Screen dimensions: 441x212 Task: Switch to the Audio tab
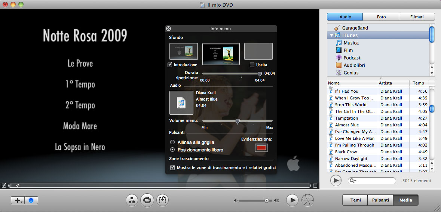(x=345, y=17)
